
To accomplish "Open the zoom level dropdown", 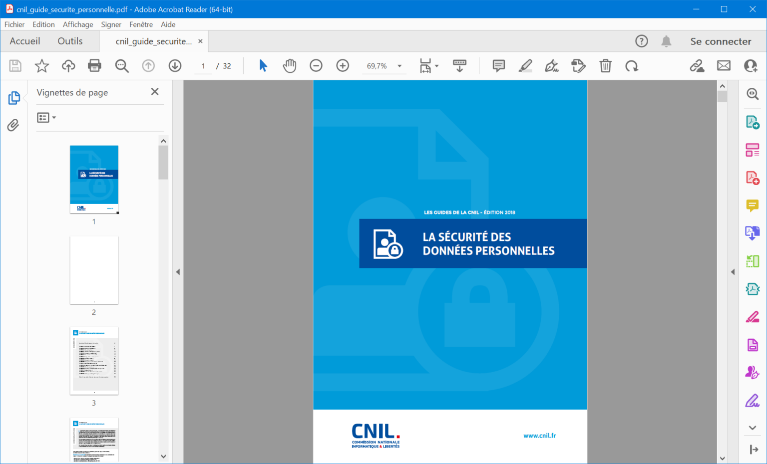I will click(x=399, y=66).
